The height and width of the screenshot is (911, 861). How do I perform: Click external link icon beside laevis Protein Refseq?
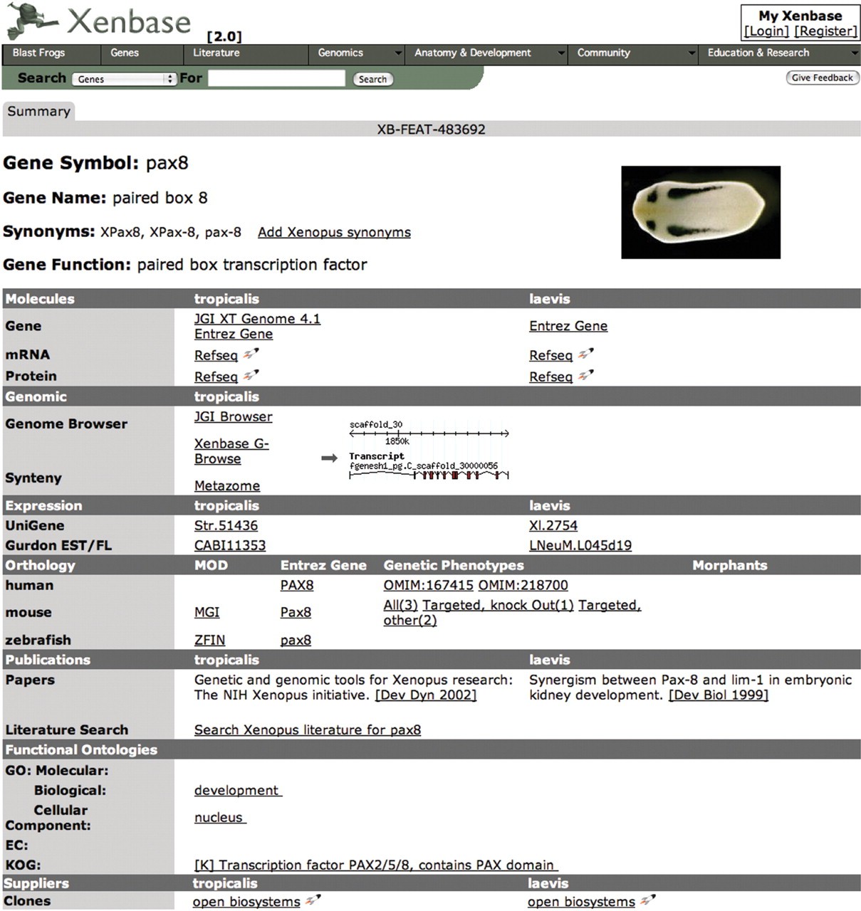coord(585,375)
